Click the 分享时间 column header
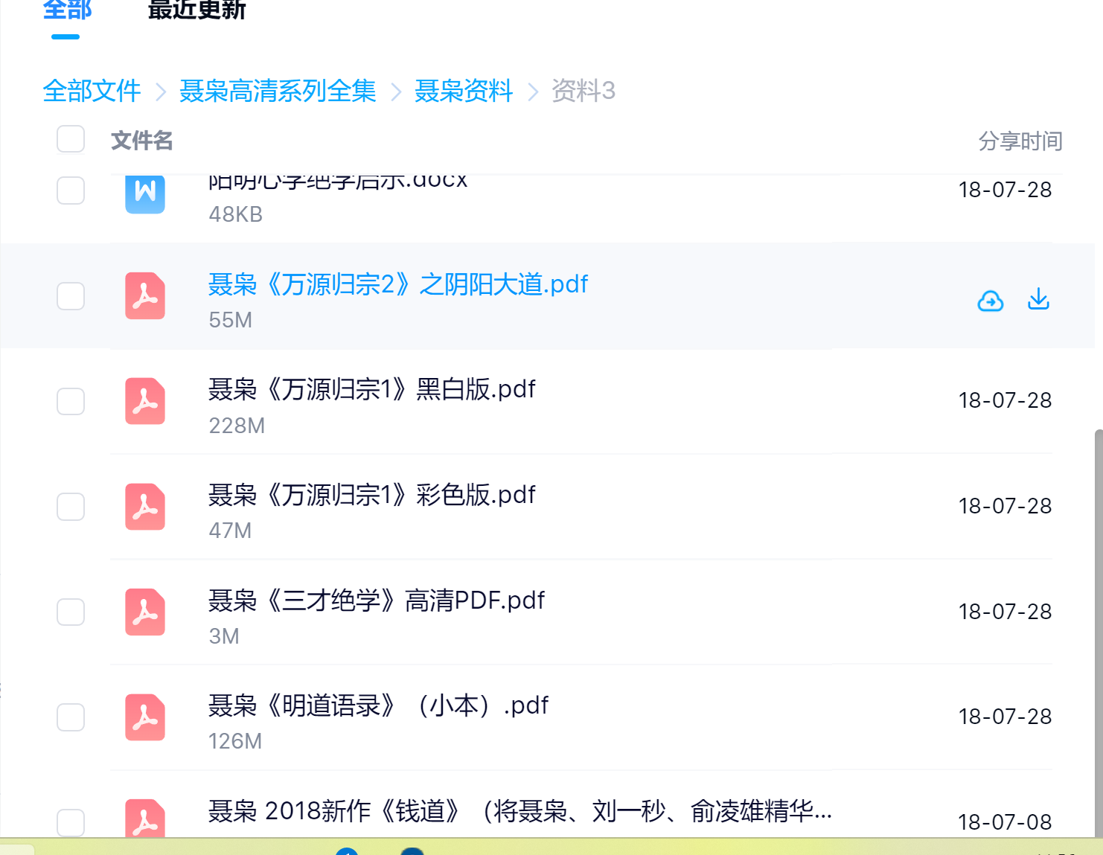The image size is (1103, 855). point(1020,141)
